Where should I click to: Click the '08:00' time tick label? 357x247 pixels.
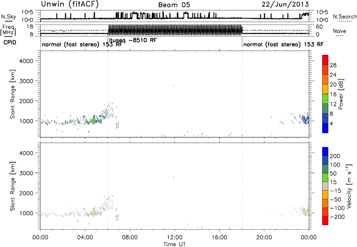point(130,238)
